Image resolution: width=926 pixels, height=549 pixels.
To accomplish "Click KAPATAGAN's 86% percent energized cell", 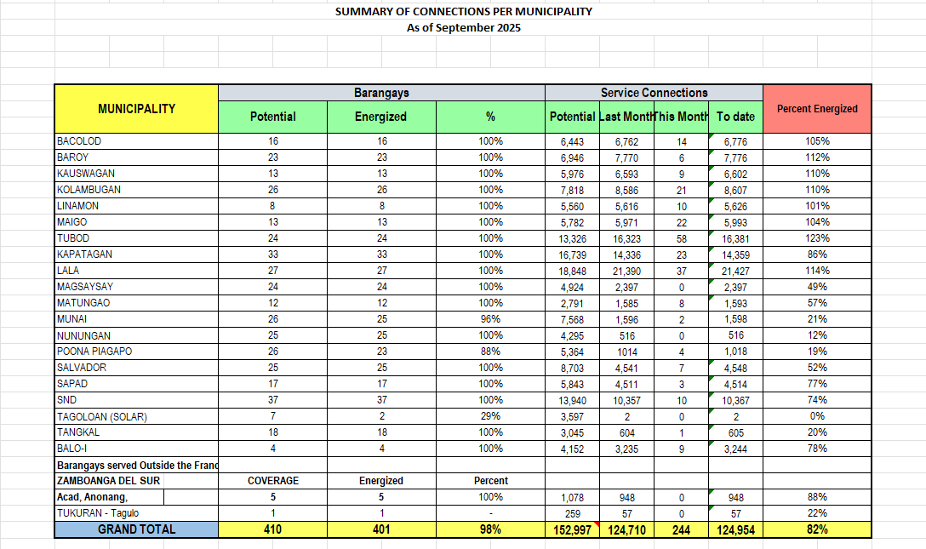I will pyautogui.click(x=817, y=254).
